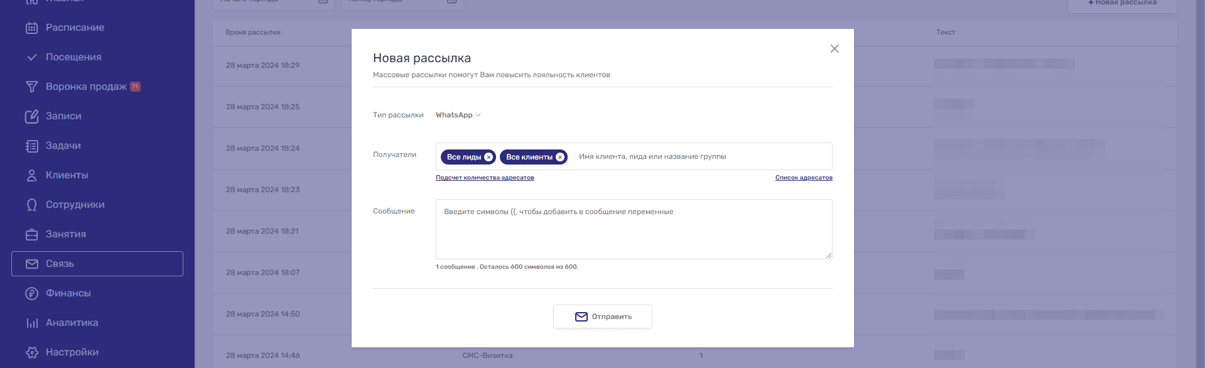1205x368 pixels.
Task: Open the Сотрудники menu item
Action: click(75, 205)
